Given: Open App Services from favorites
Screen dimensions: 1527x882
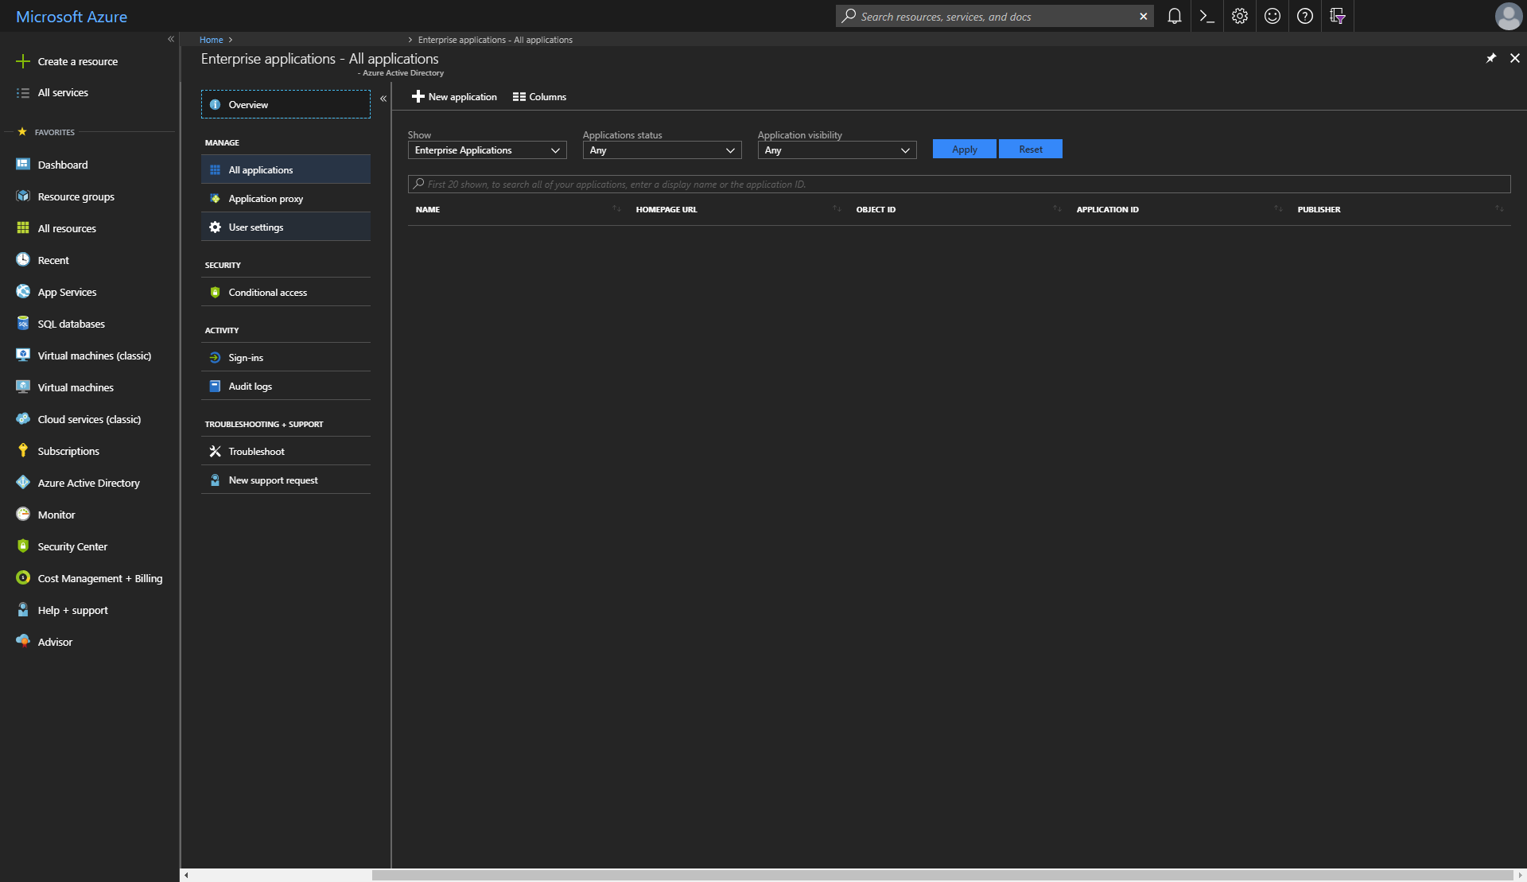Looking at the screenshot, I should 67,292.
